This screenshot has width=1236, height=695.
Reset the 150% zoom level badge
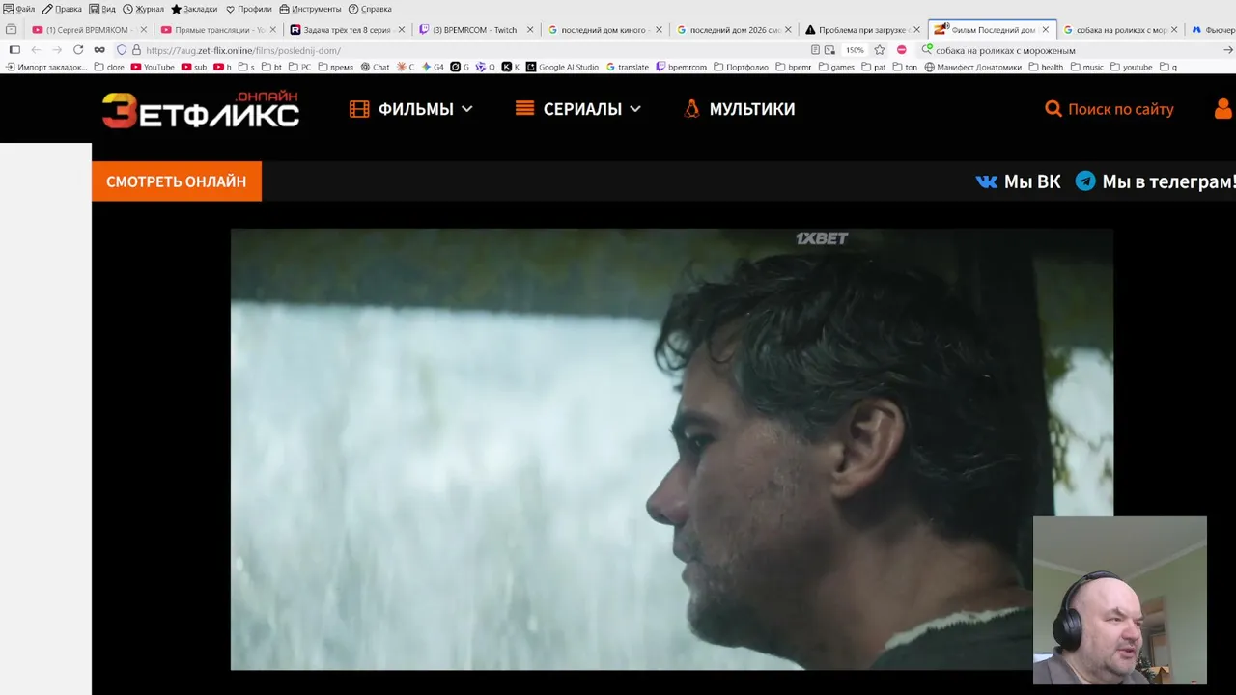(856, 50)
